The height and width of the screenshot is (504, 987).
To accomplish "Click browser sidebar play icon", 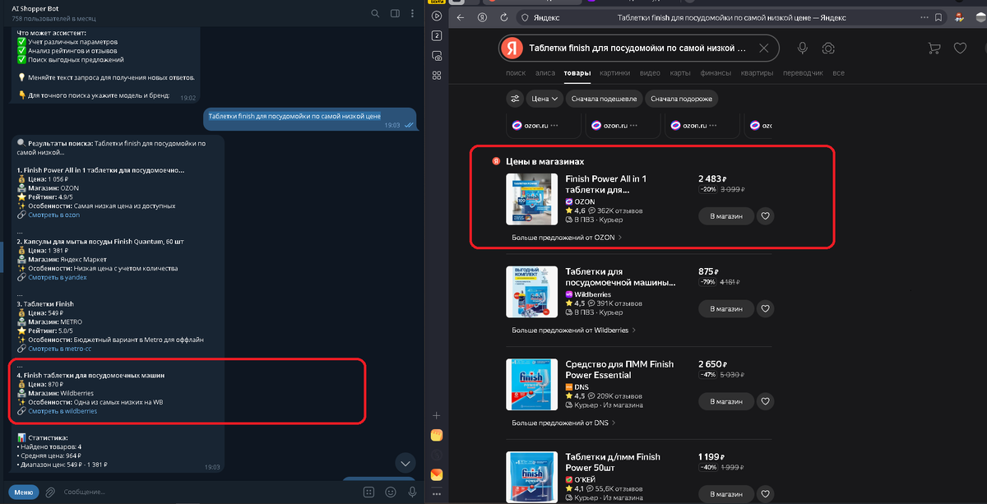I will tap(437, 16).
